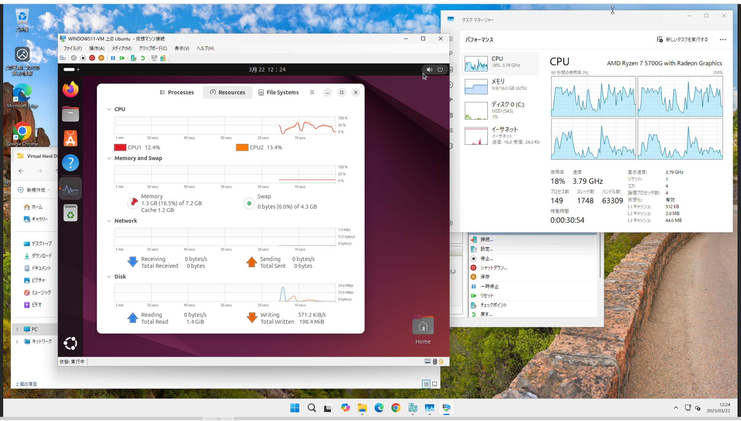Click the Help icon in the Ubuntu dock
Screen dimensions: 741x421
tap(70, 163)
